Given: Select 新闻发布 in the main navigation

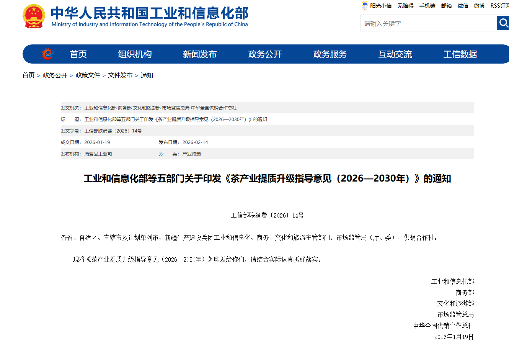Looking at the screenshot, I should click(x=200, y=54).
